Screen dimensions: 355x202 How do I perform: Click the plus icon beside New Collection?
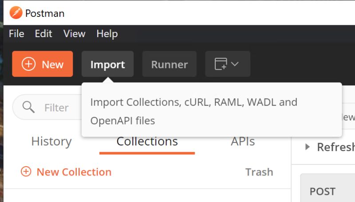(x=26, y=172)
